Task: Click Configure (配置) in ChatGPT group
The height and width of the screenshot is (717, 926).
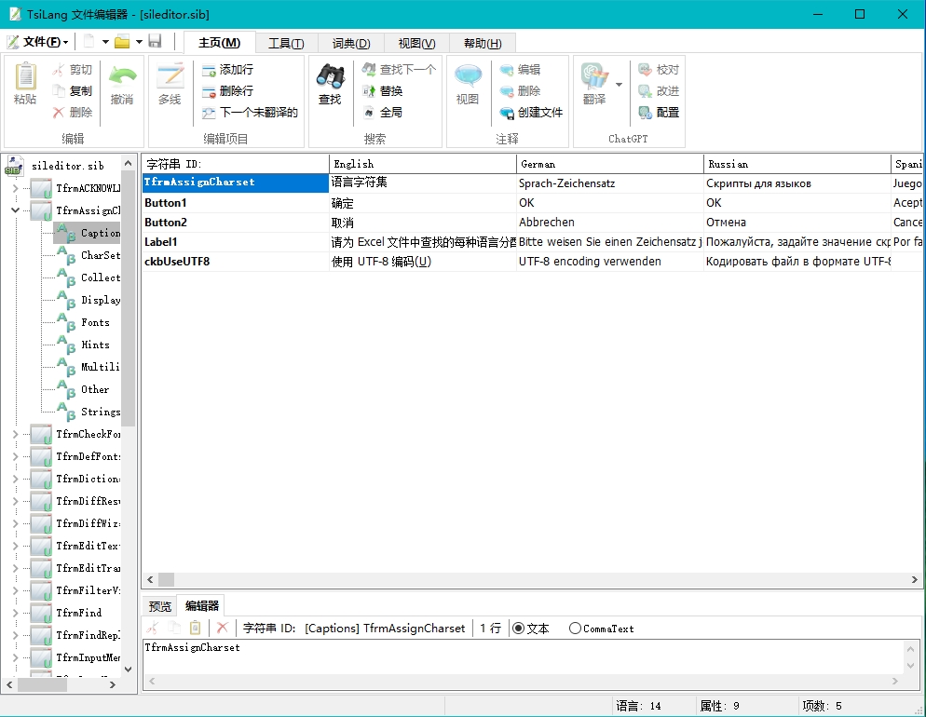Action: tap(659, 112)
